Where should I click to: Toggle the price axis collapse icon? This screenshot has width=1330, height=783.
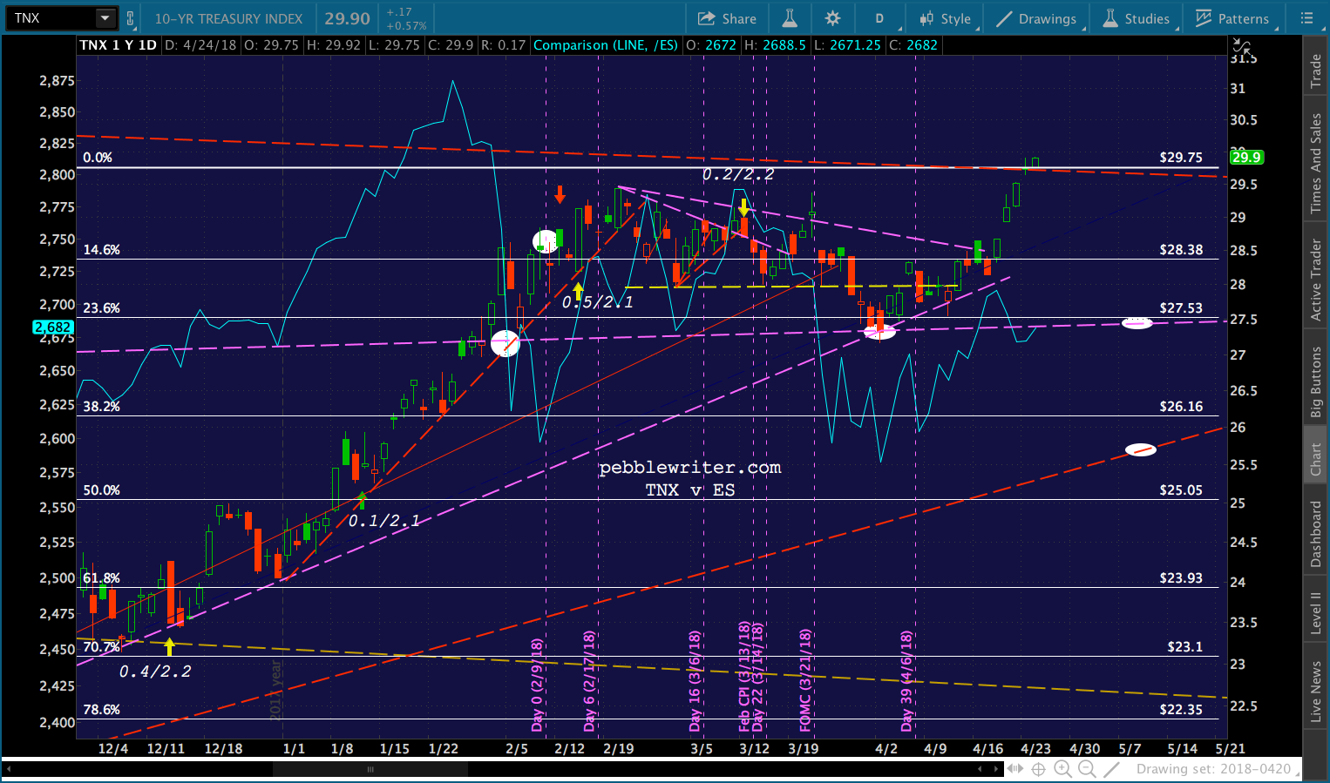coord(1241,44)
